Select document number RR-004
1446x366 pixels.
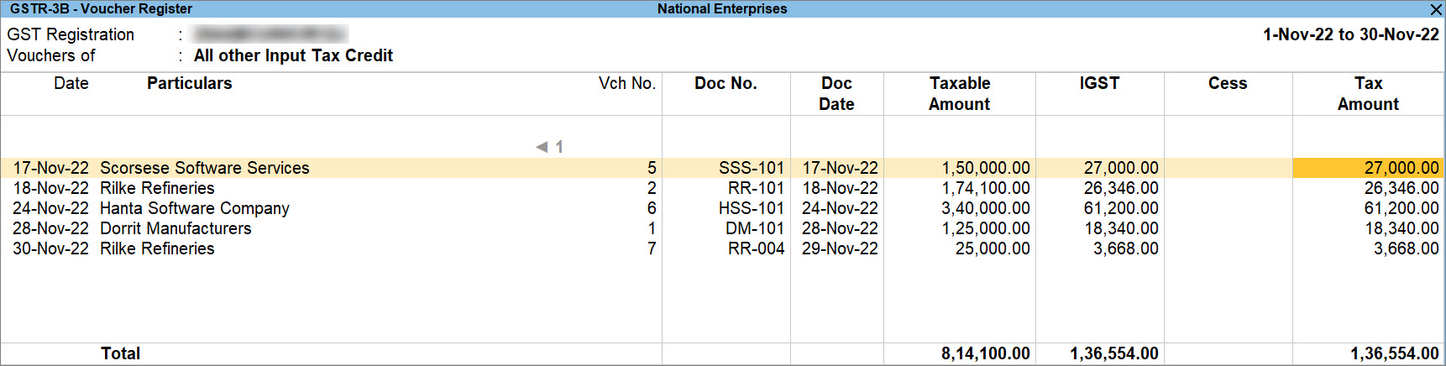(756, 248)
